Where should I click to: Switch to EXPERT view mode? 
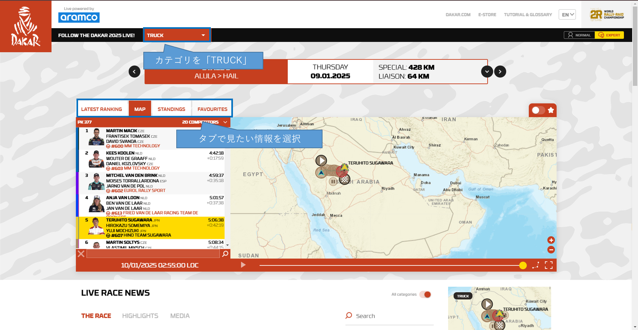tap(609, 35)
